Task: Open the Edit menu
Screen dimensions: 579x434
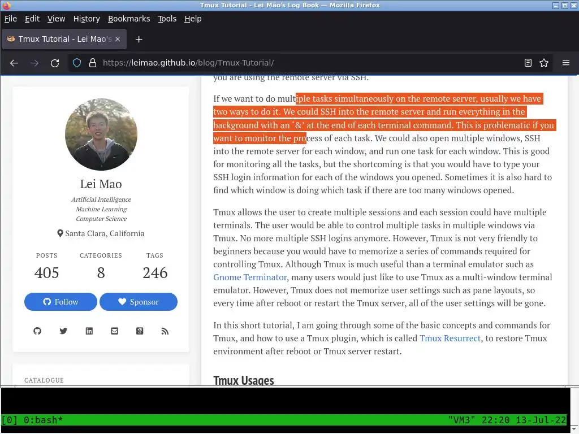Action: [32, 19]
